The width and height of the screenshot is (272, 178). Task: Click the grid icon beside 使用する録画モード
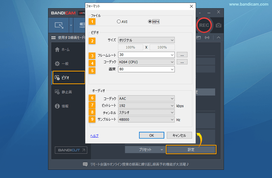click(53, 38)
